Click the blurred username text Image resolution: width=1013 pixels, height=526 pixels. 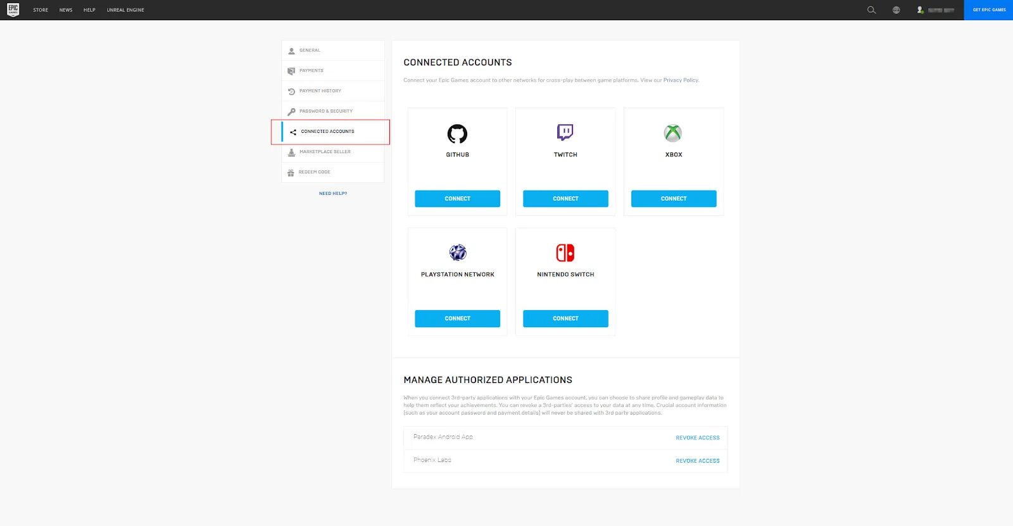(941, 10)
